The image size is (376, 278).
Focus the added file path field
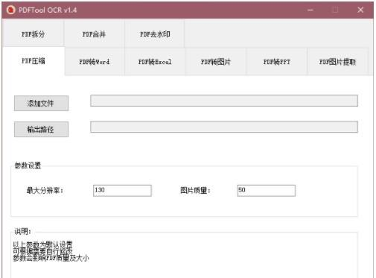224,101
